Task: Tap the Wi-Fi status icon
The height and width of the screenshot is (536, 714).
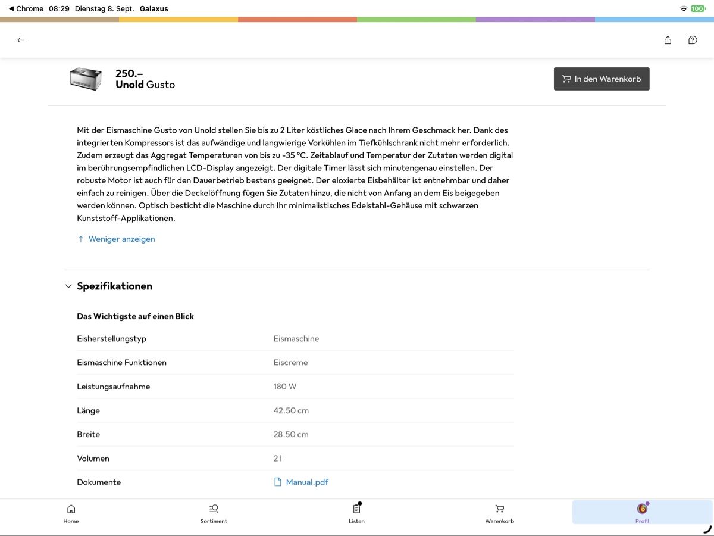Action: [683, 8]
